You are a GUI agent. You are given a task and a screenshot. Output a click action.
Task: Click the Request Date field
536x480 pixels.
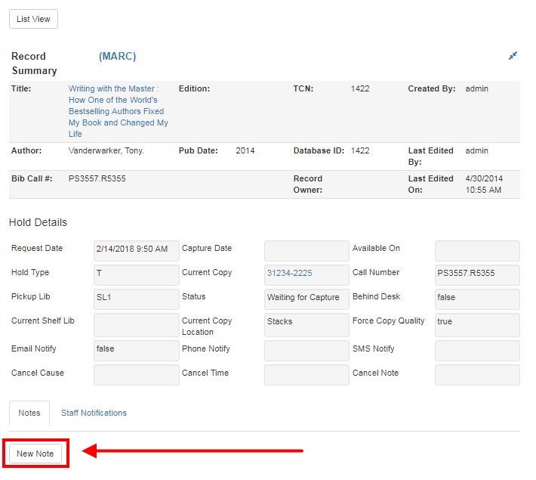pos(136,251)
